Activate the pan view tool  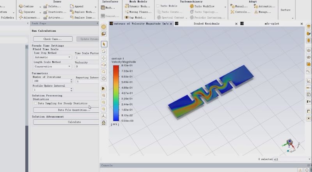pos(104,58)
